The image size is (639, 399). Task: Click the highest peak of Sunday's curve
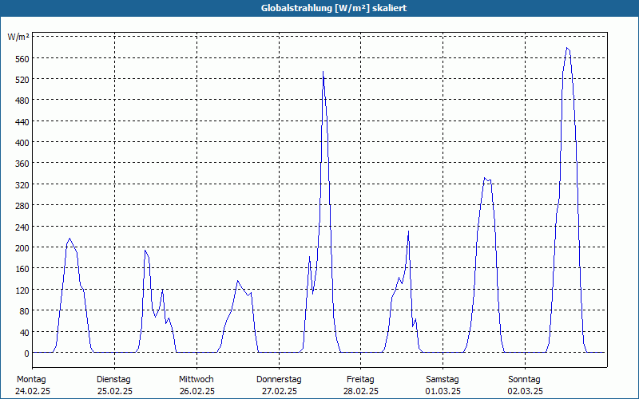pyautogui.click(x=567, y=48)
